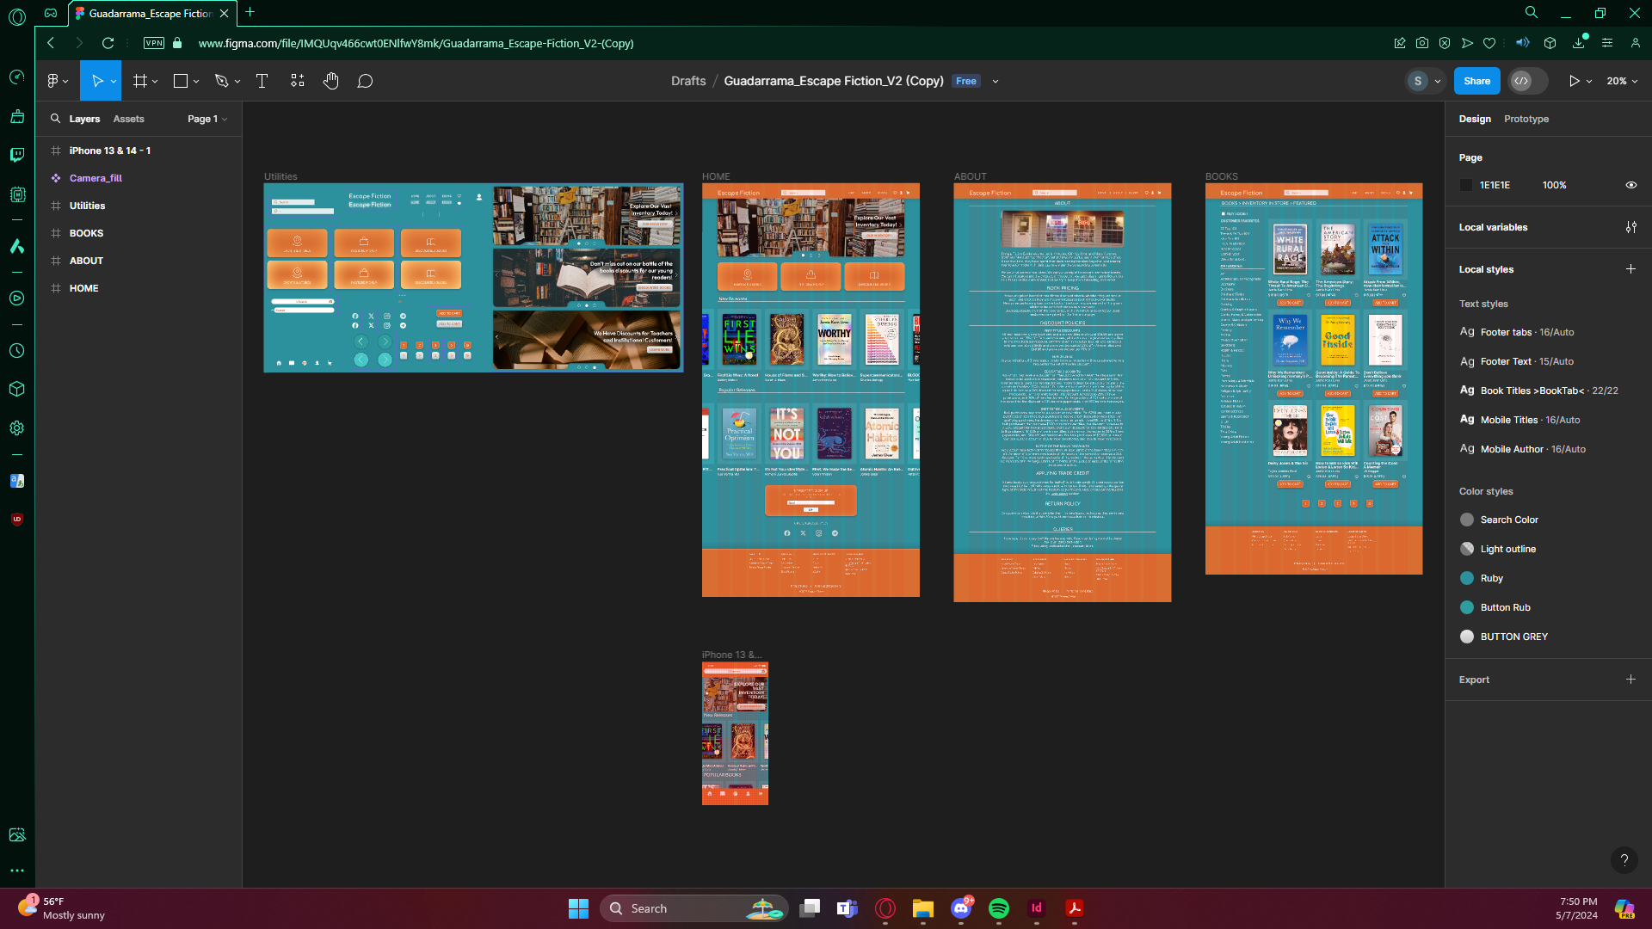Edit the page opacity 100% field
1652x929 pixels.
1554,185
